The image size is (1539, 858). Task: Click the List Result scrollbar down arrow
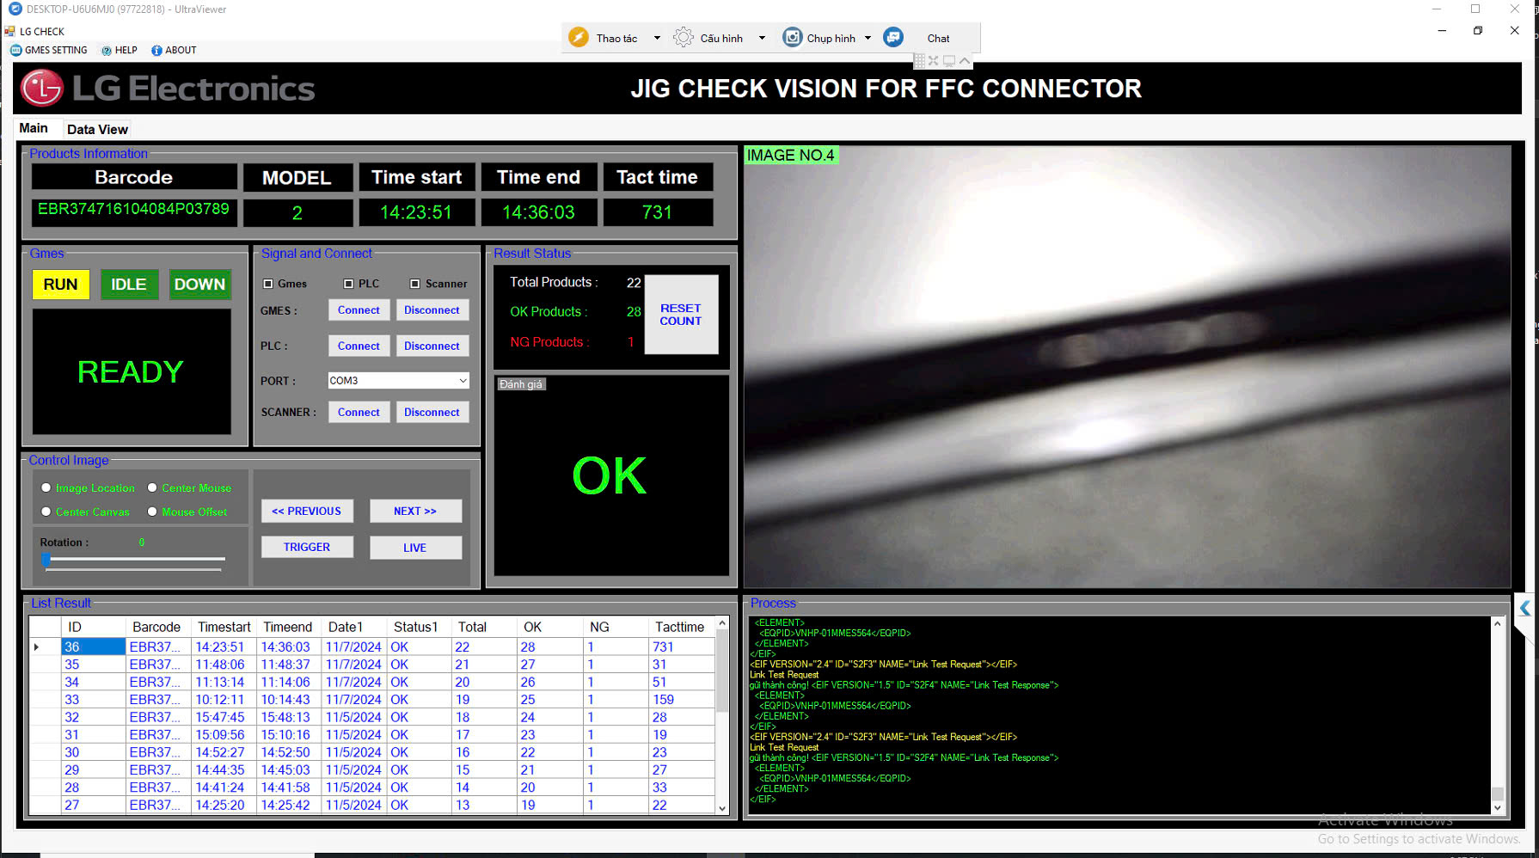[x=722, y=808]
